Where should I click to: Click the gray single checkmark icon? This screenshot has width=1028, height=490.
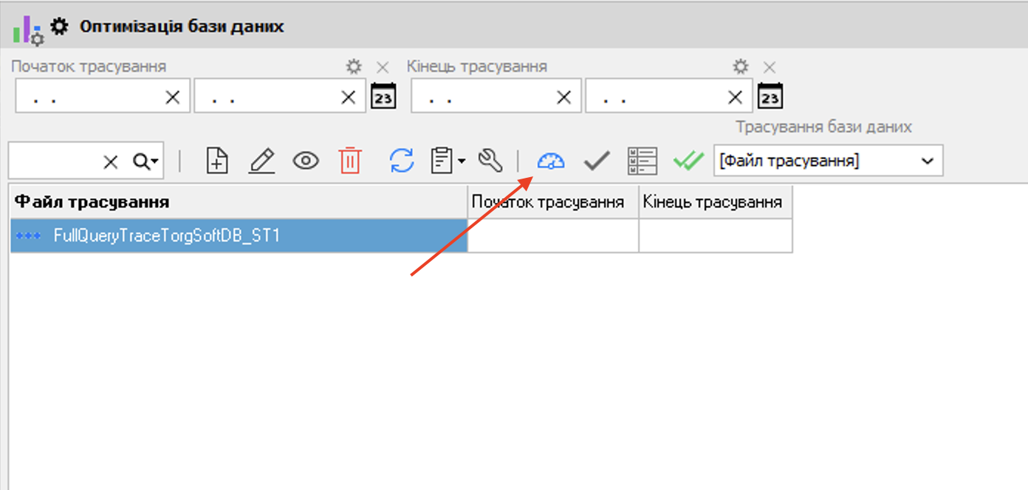[597, 160]
